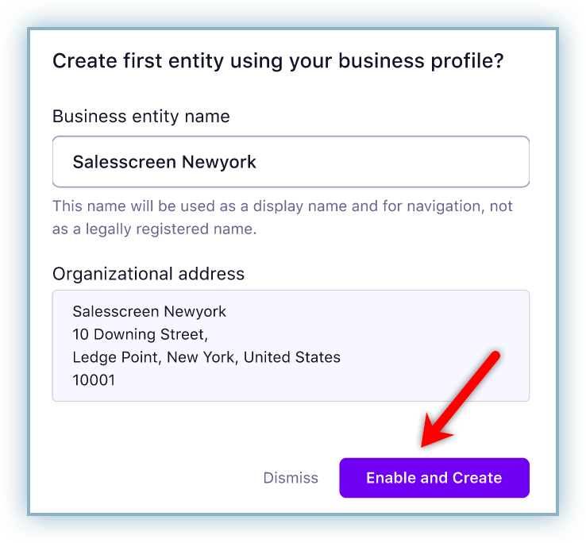Click the "Business entity name" label
Screen dimensions: 586x543
(x=141, y=117)
